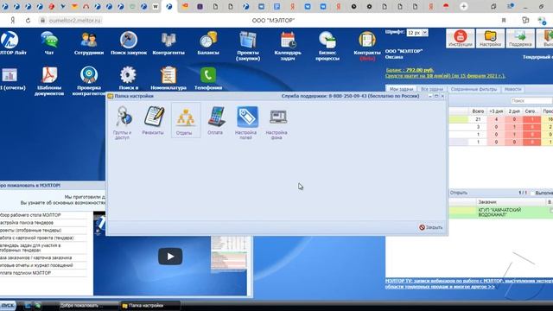Click the browser address bar
This screenshot has height=311, width=553.
click(x=75, y=21)
